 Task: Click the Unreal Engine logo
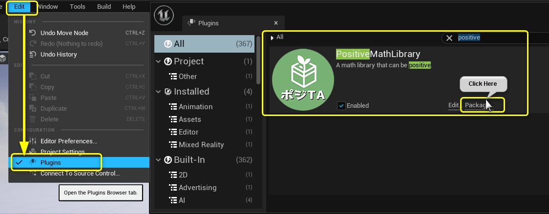(x=164, y=16)
